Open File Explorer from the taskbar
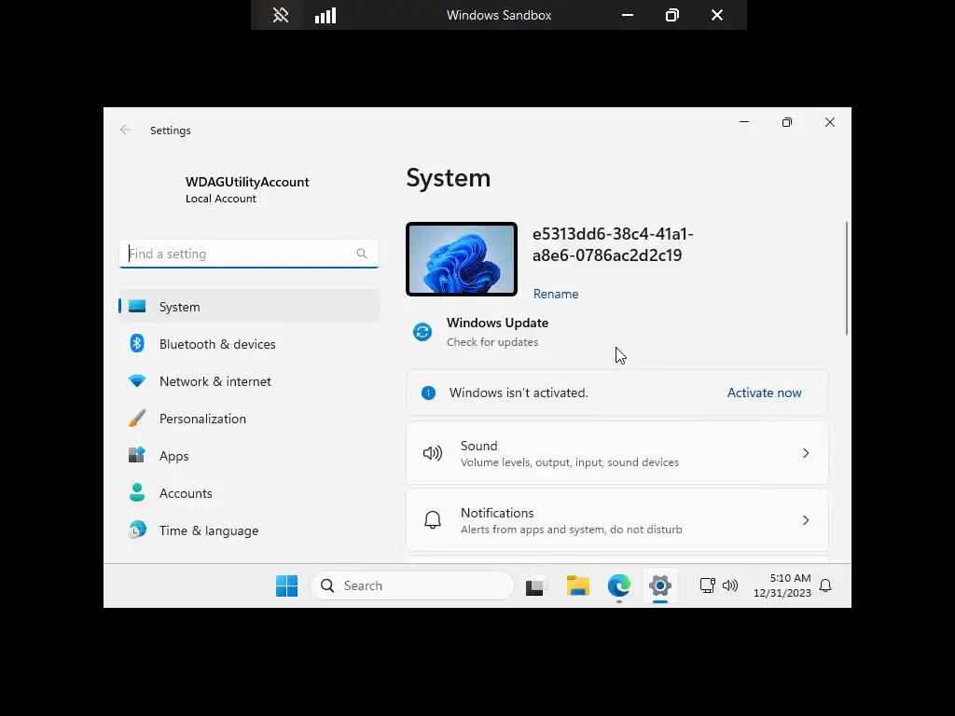 (x=577, y=585)
